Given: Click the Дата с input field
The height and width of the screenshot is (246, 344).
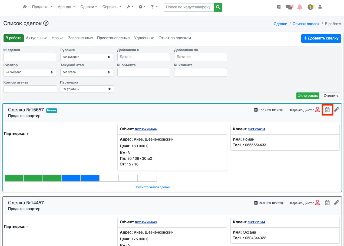Looking at the screenshot, I should (x=144, y=57).
